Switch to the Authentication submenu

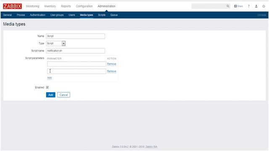[37, 15]
